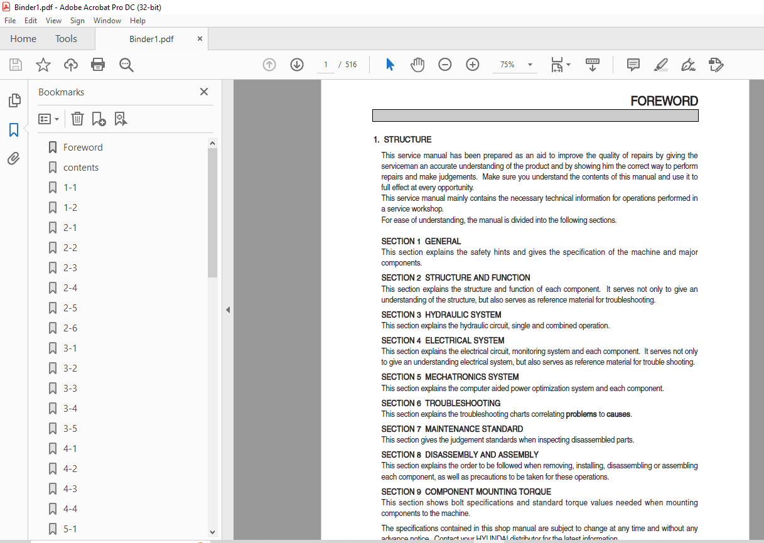The image size is (764, 543).
Task: Jump to bookmark 1-1
Action: [70, 188]
